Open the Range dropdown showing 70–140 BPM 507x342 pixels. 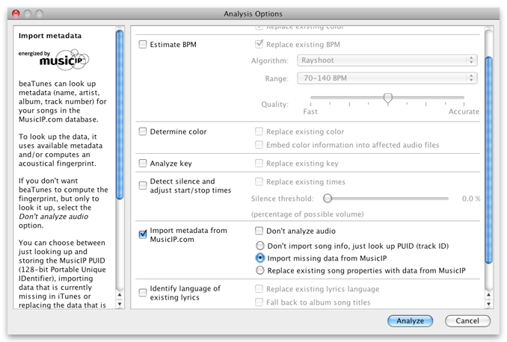pyautogui.click(x=387, y=78)
